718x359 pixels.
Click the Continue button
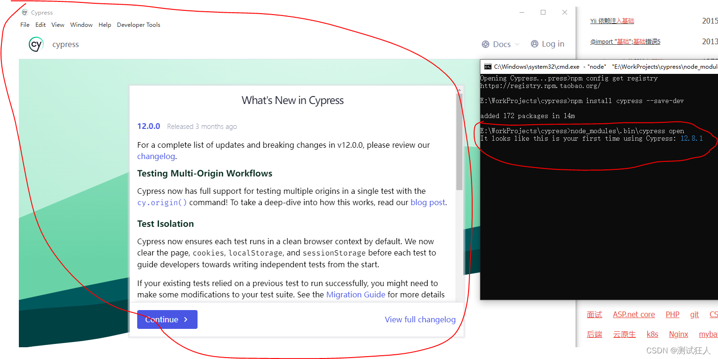pos(167,319)
